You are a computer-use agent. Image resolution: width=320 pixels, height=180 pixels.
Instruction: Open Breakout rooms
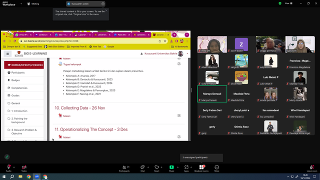201,168
